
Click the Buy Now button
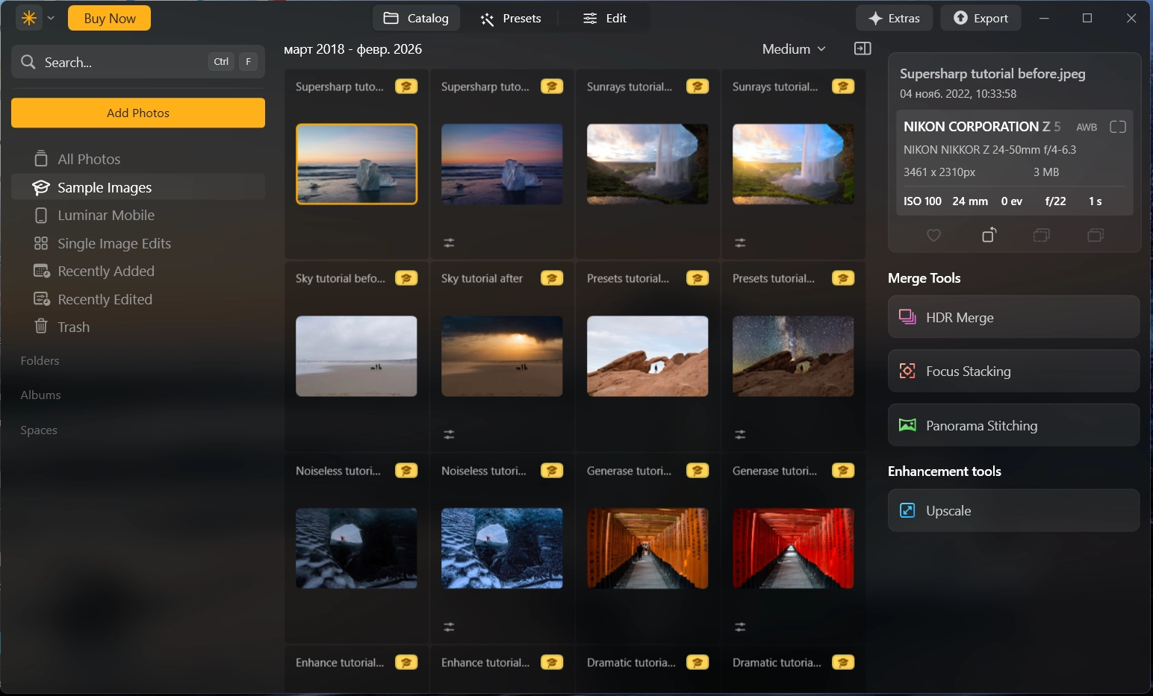tap(109, 18)
